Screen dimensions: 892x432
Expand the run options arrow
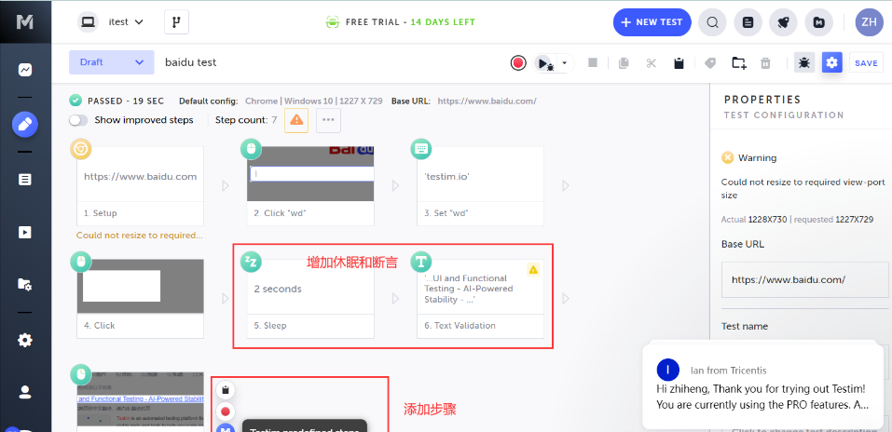(564, 62)
